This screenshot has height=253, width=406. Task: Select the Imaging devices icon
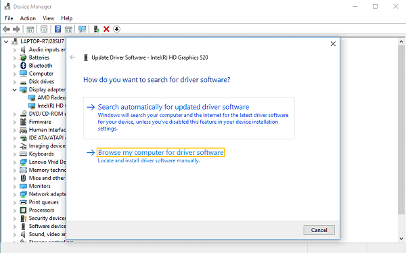click(23, 146)
